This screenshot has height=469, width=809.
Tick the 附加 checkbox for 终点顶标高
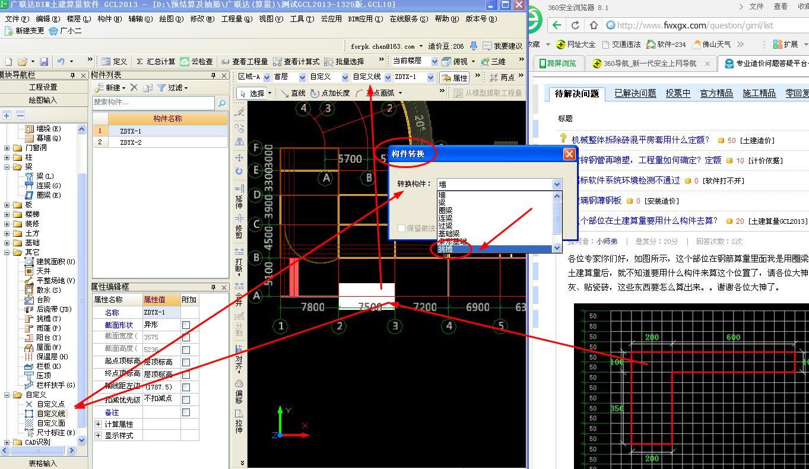[186, 375]
